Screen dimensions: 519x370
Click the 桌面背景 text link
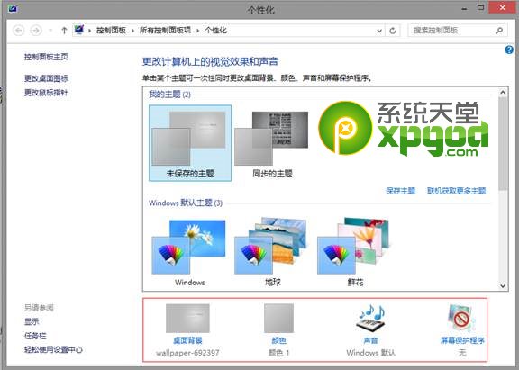point(187,340)
